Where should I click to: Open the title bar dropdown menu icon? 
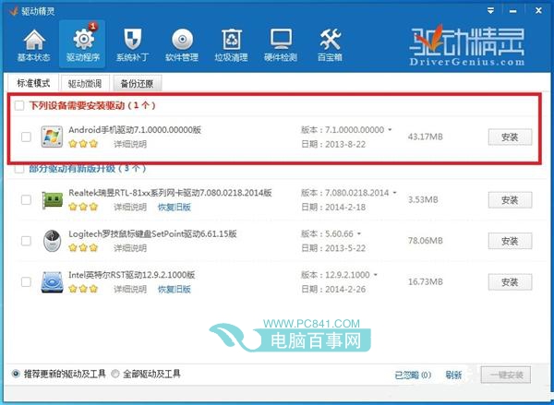[490, 10]
